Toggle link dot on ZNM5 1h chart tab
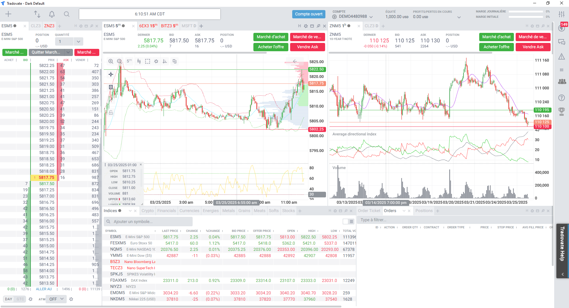569x308 pixels. (x=349, y=26)
